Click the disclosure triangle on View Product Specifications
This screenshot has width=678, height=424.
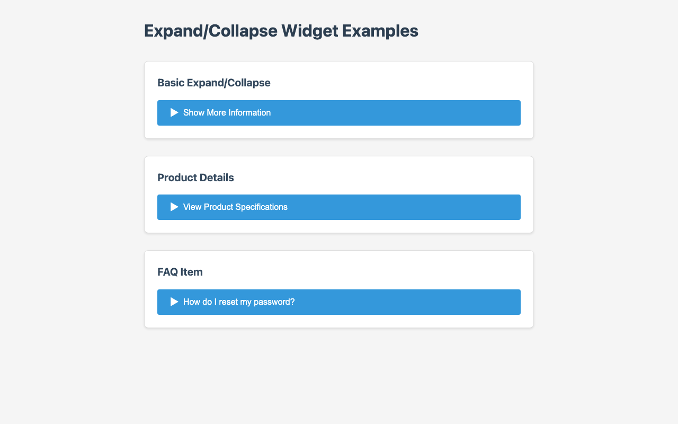[175, 207]
